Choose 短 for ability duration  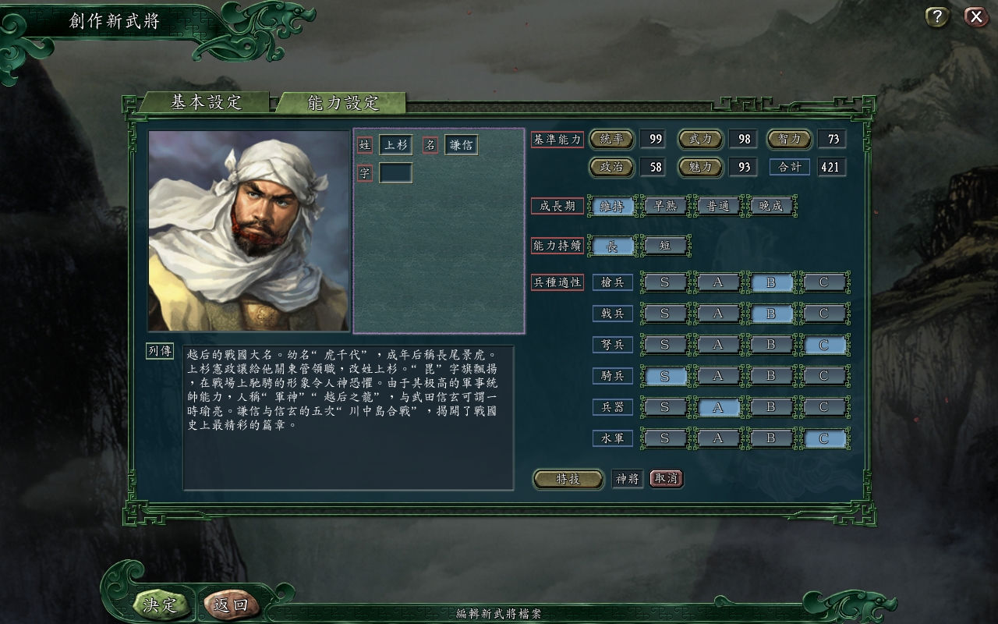(665, 246)
